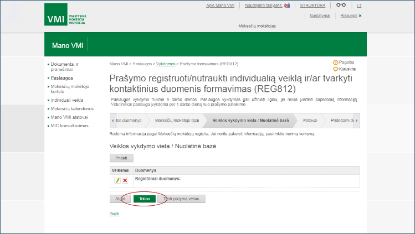Viewport: 415px width, 234px height.
Task: Open Mokesčių kalendorius in sidebar
Action: [x=72, y=108]
